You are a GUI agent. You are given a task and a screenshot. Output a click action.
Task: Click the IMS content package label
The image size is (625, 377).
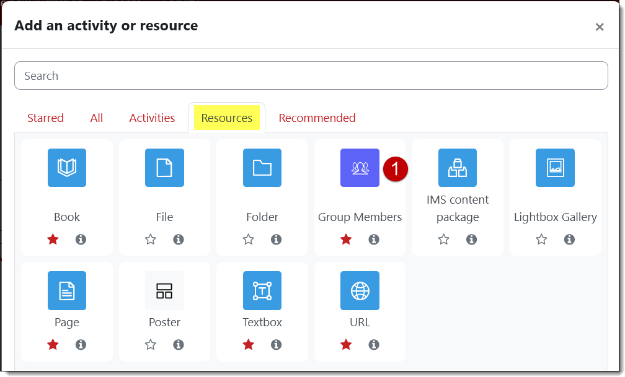[x=458, y=208]
